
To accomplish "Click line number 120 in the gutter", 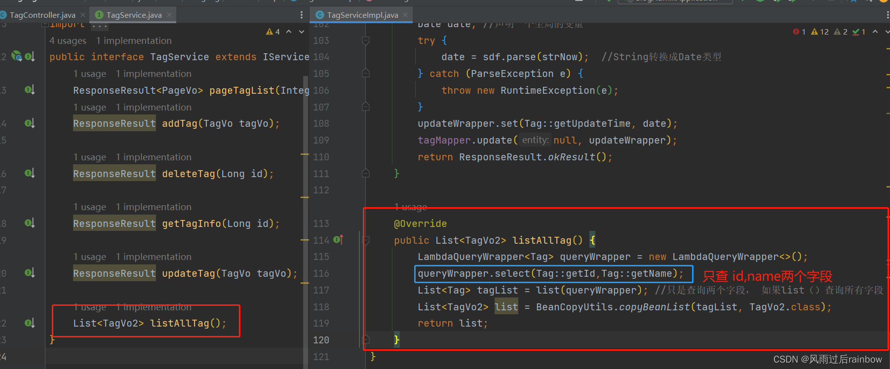I will pos(321,340).
